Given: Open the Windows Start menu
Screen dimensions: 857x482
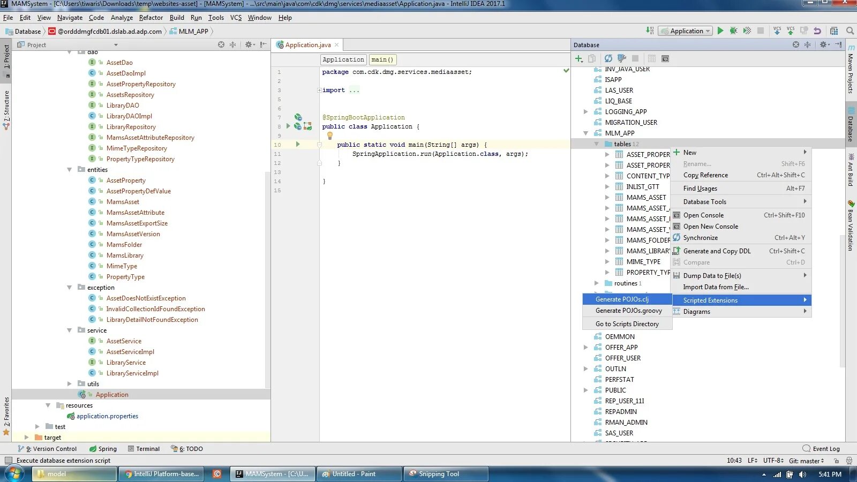Looking at the screenshot, I should click(15, 474).
